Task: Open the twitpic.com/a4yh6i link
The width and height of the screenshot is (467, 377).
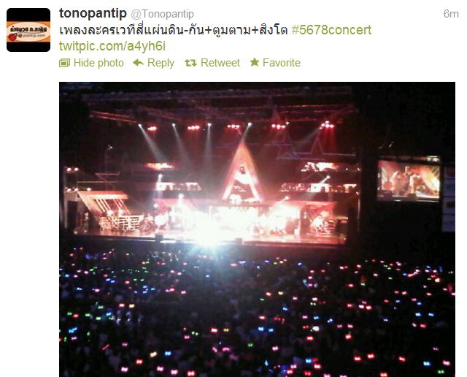Action: coord(112,46)
